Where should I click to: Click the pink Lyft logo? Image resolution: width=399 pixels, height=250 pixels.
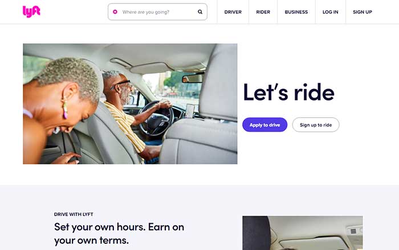click(31, 12)
